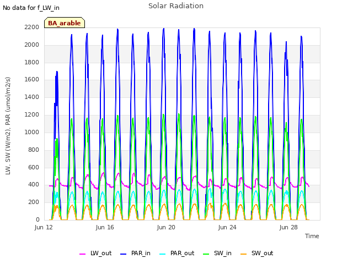Click the 1200 y-axis tick label
Viewport: 353px width, 264px height.
point(32,115)
